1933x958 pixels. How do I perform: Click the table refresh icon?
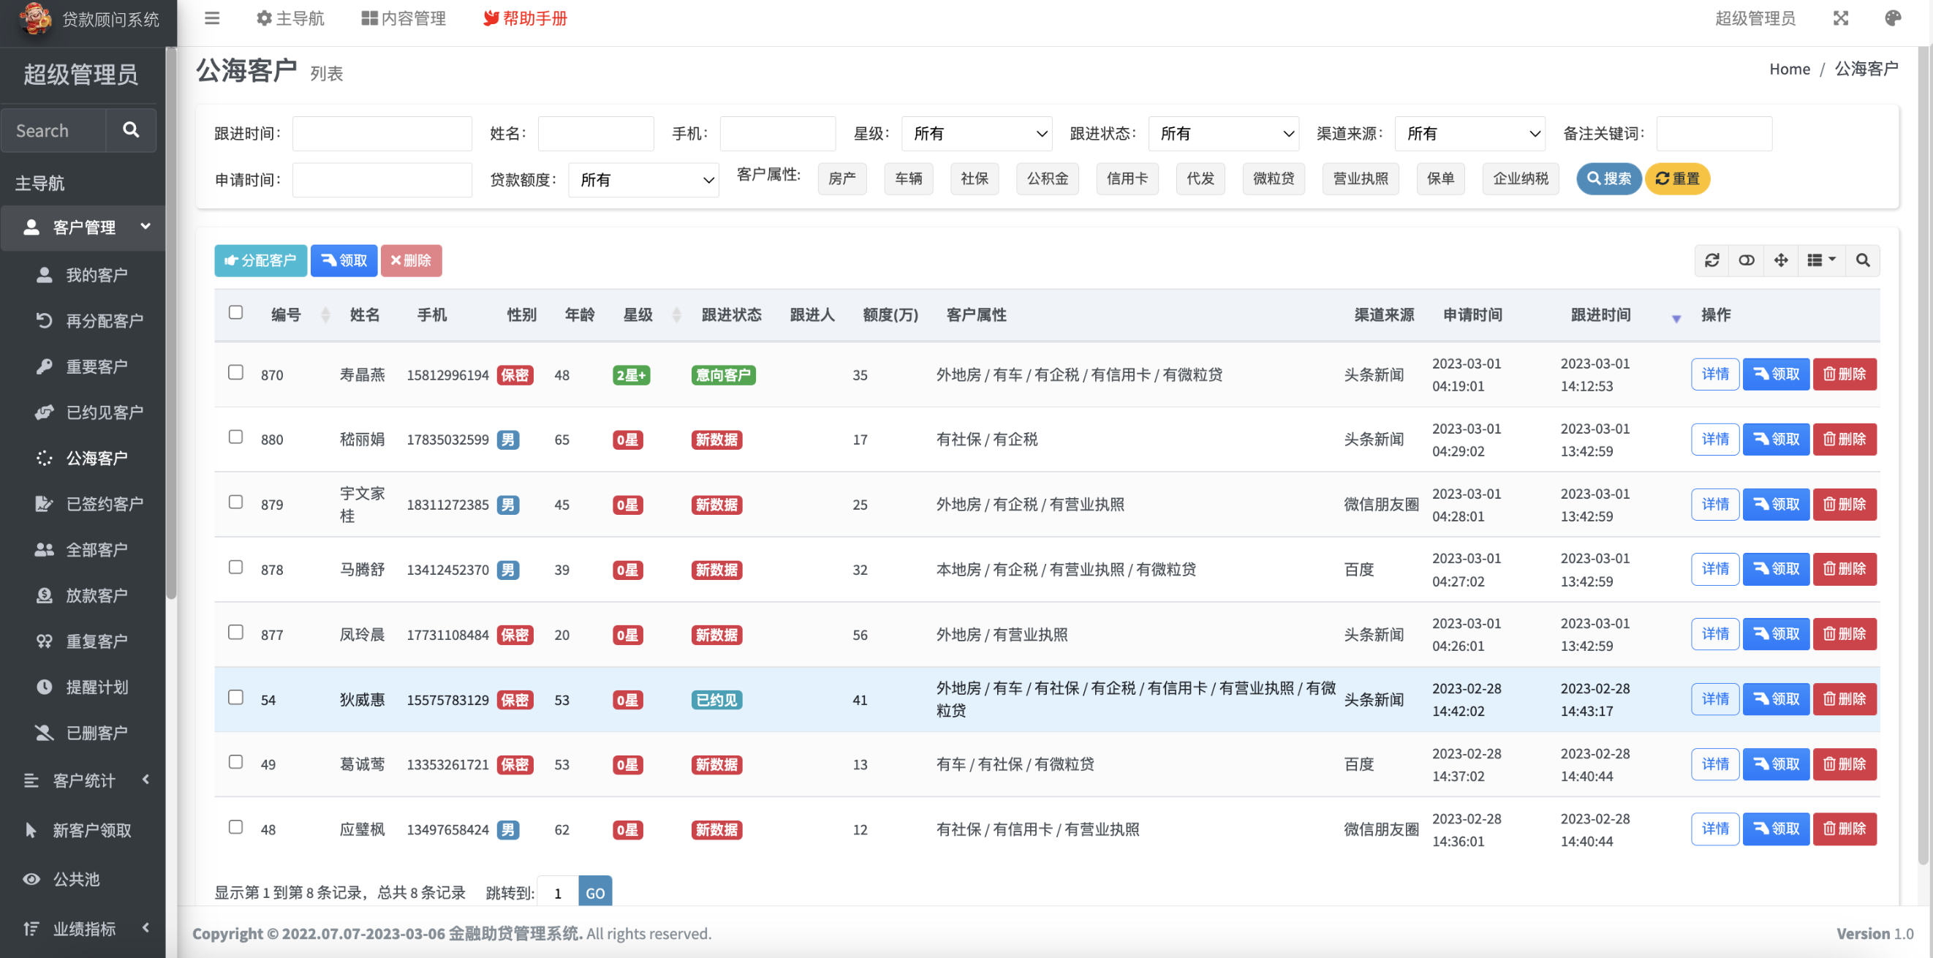coord(1711,260)
